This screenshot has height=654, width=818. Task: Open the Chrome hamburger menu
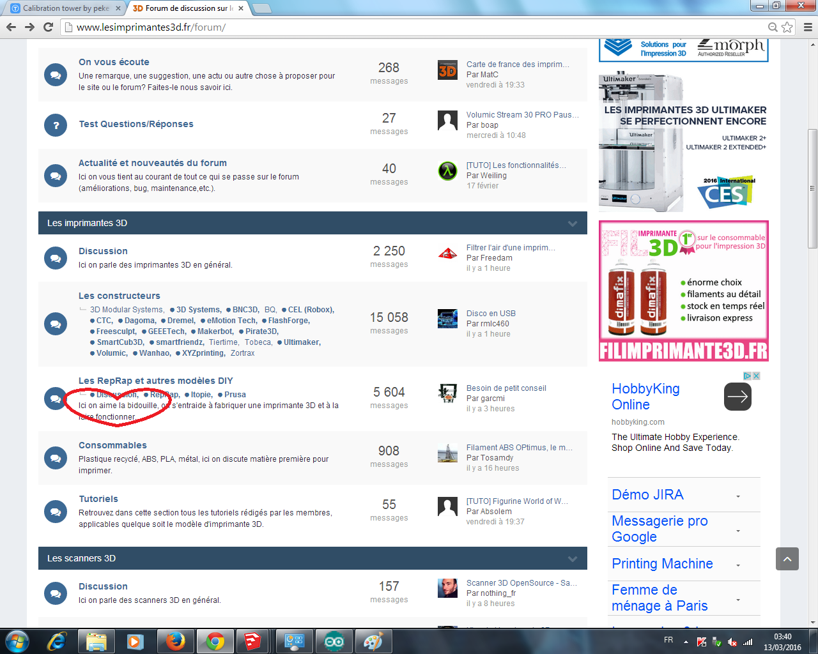[808, 27]
